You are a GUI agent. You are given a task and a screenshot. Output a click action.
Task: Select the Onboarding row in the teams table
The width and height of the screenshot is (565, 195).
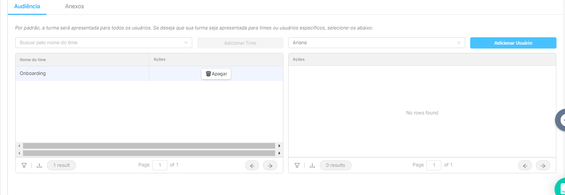pos(149,74)
